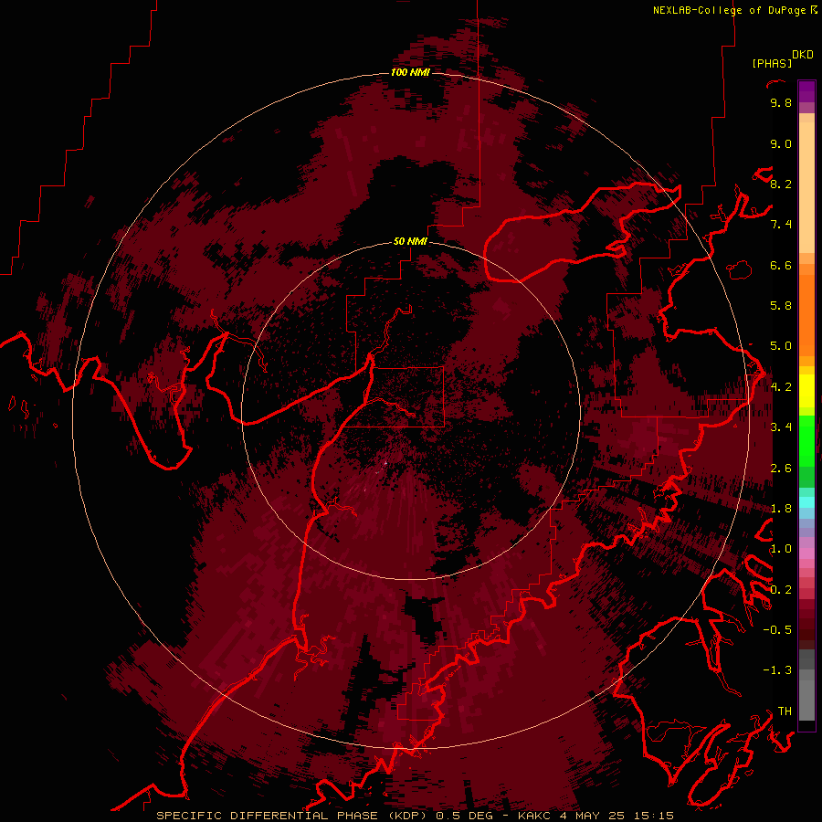The height and width of the screenshot is (822, 822).
Task: Click the SPECIFIC DIFFERENTIAL PHASE (KDP) caption text
Action: click(291, 816)
